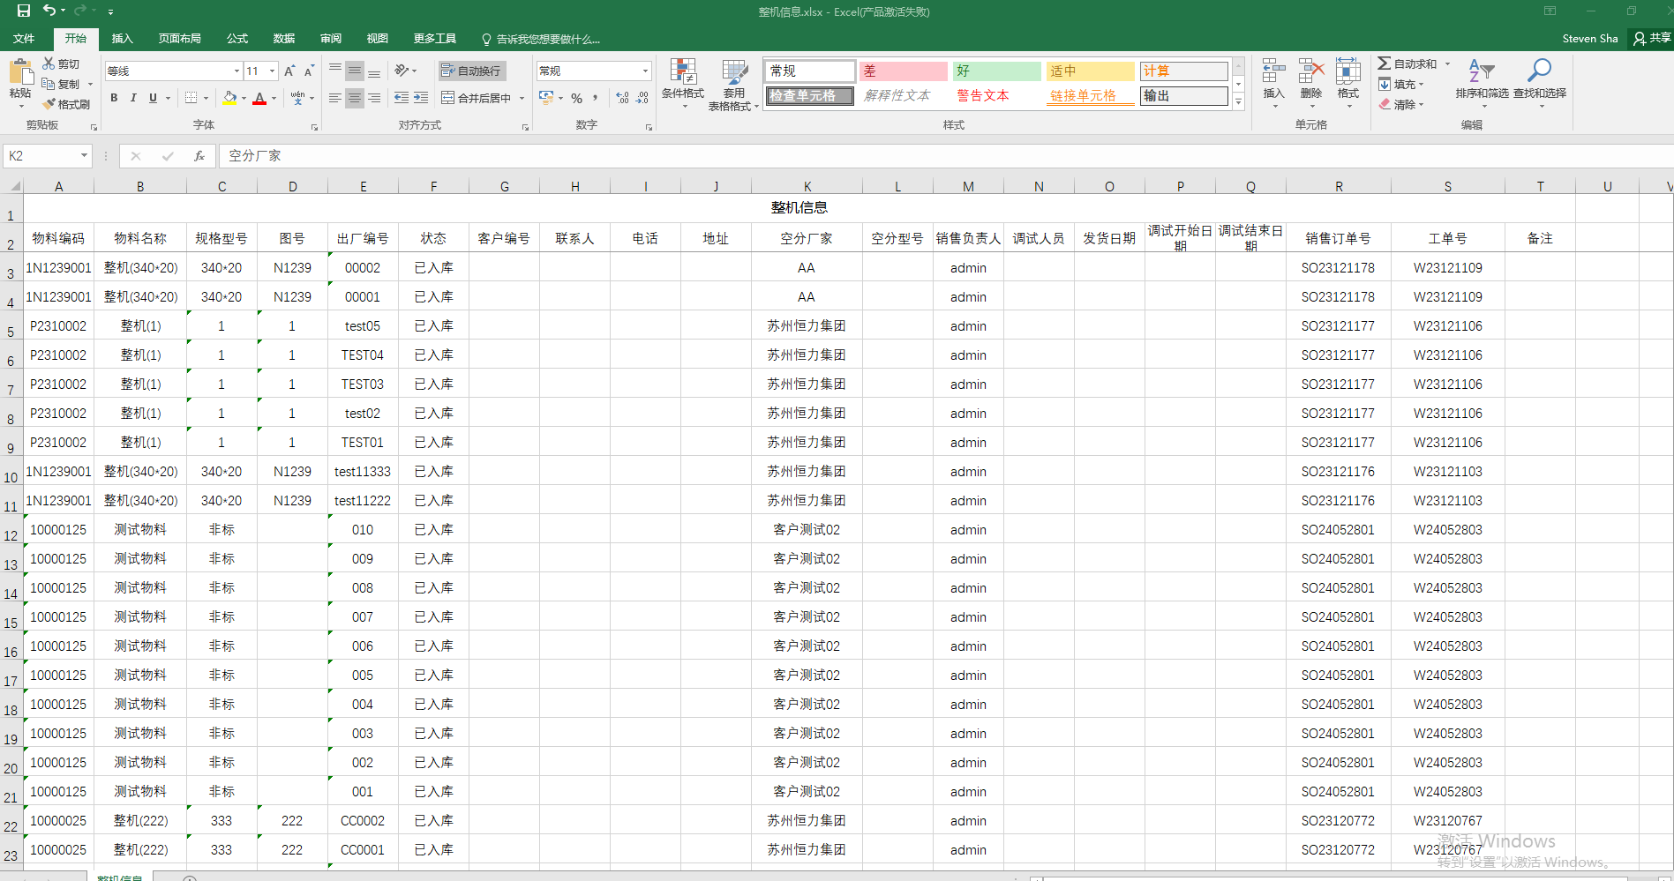Apply the Check Cell (检查单元格) style
This screenshot has height=881, width=1674.
click(x=809, y=95)
